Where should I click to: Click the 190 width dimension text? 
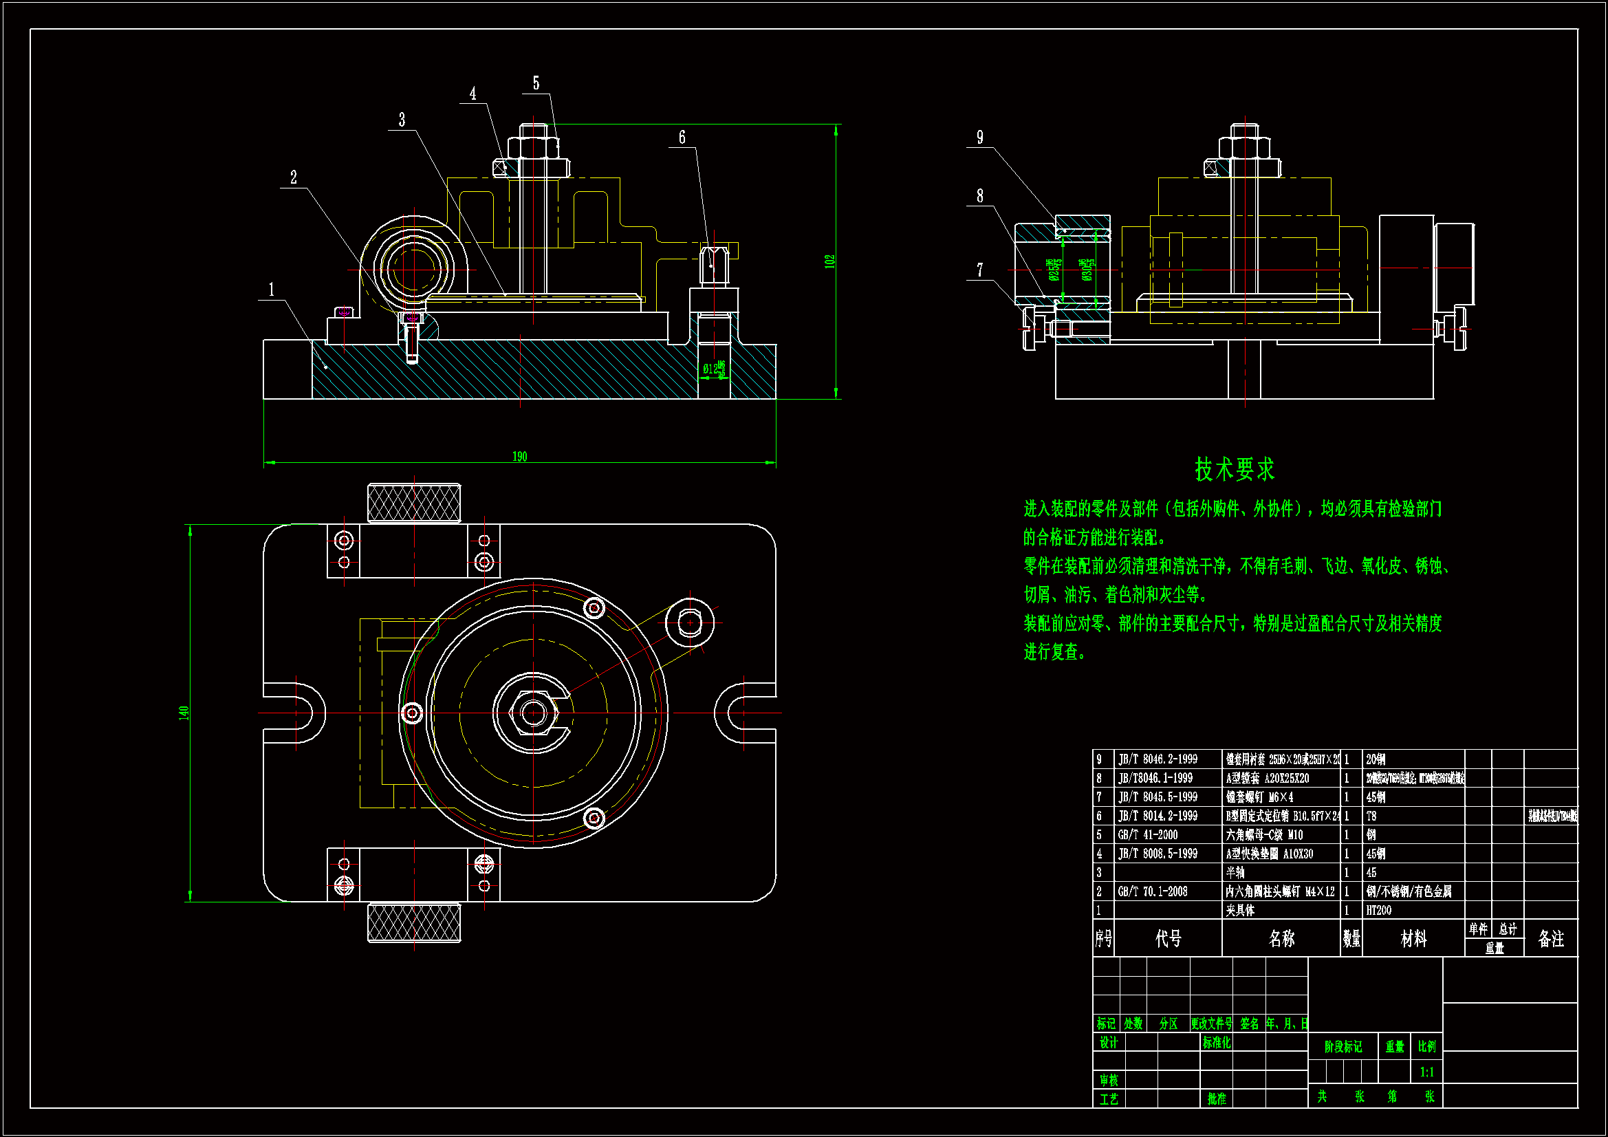(519, 457)
